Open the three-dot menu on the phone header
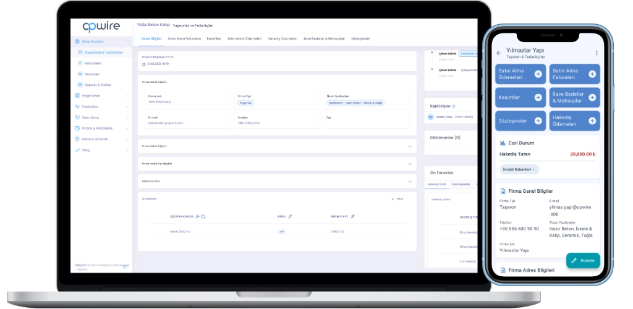 tap(596, 53)
